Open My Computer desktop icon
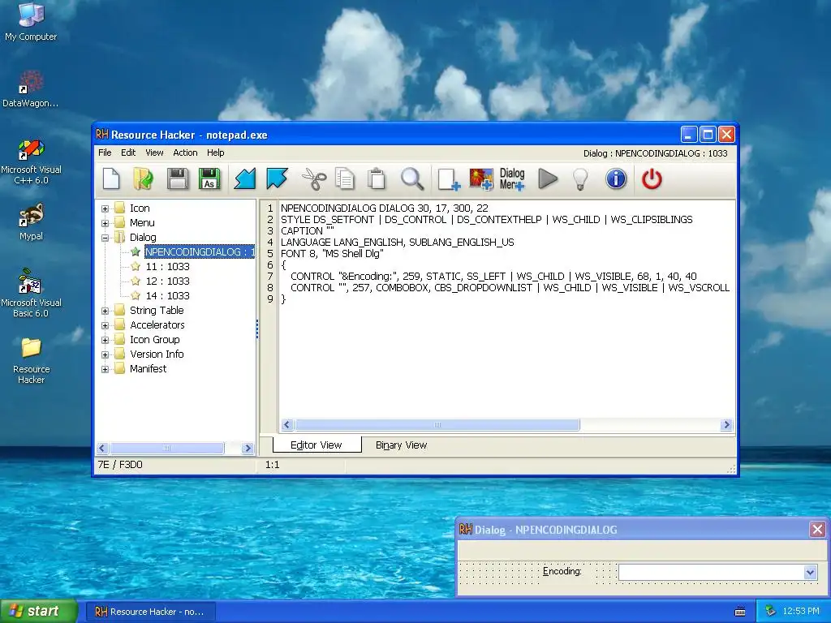 click(31, 22)
